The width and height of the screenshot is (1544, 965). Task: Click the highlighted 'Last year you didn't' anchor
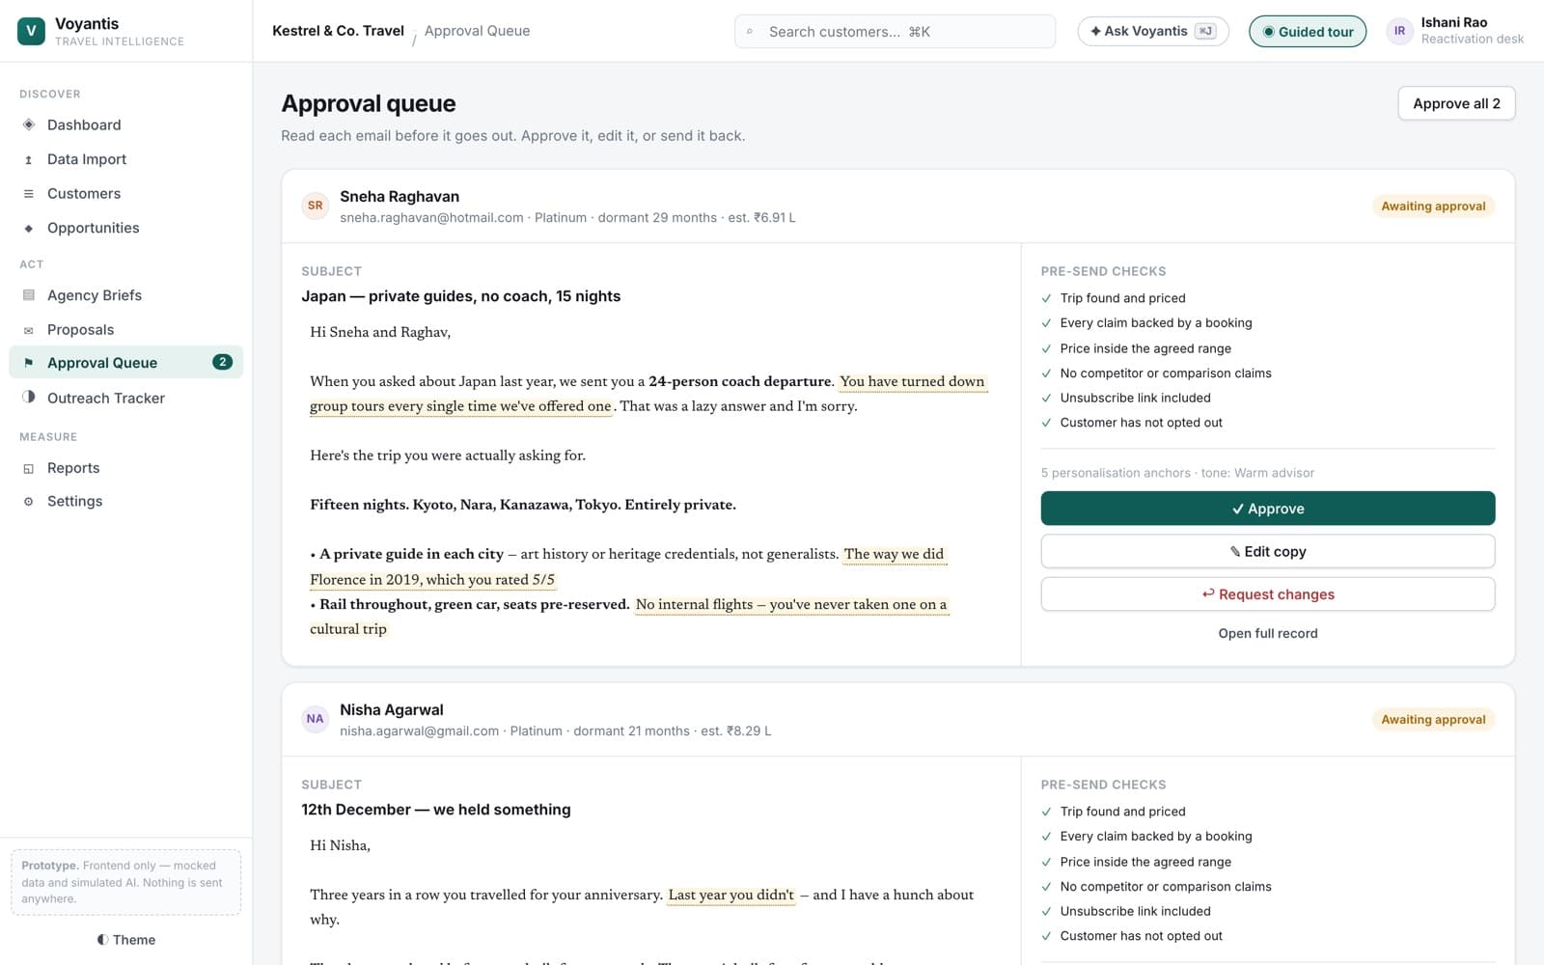pyautogui.click(x=731, y=895)
